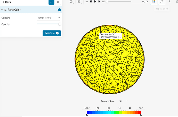
Task: Click the Opacity label
Action: click(x=5, y=24)
